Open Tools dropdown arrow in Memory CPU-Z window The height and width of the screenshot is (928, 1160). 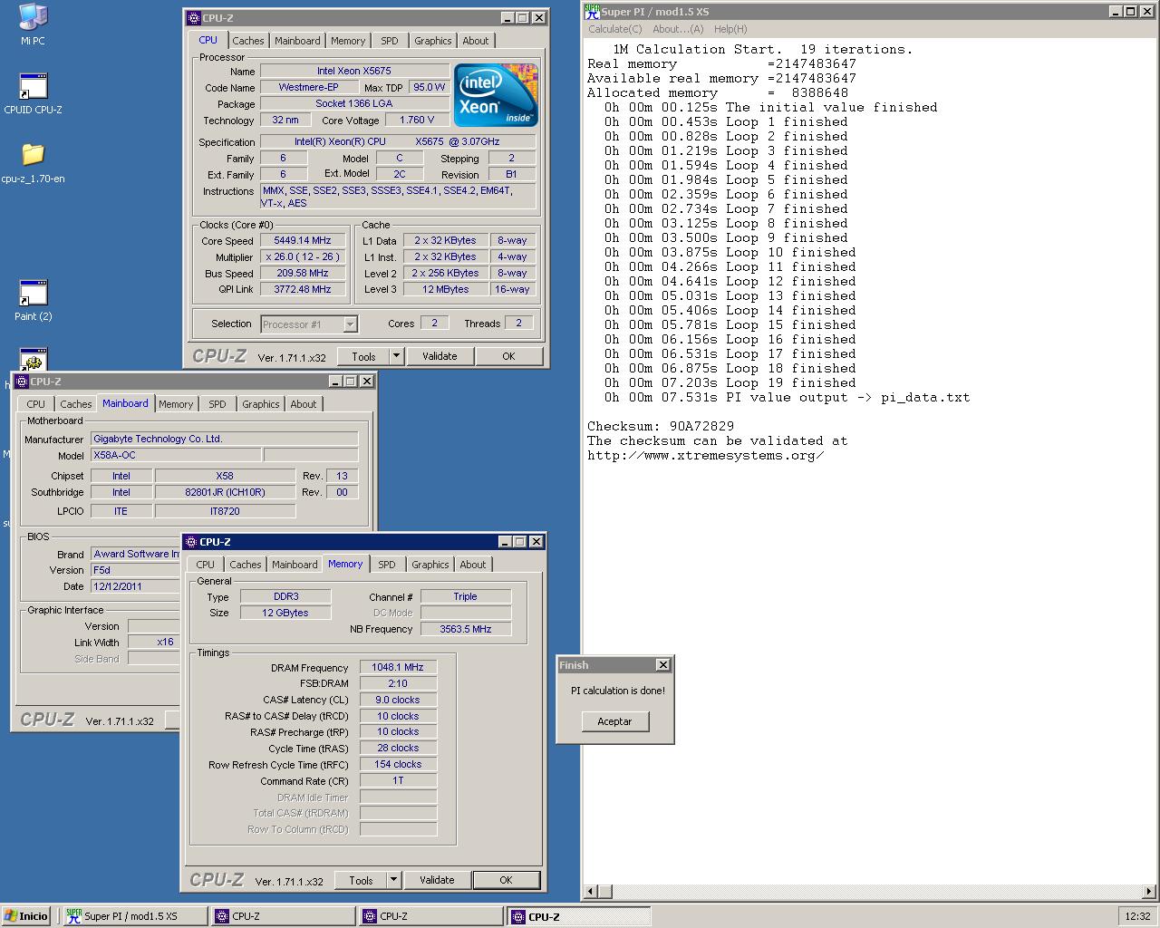pyautogui.click(x=393, y=880)
